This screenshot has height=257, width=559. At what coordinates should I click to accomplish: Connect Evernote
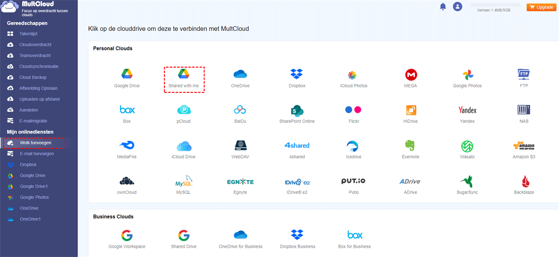click(410, 149)
